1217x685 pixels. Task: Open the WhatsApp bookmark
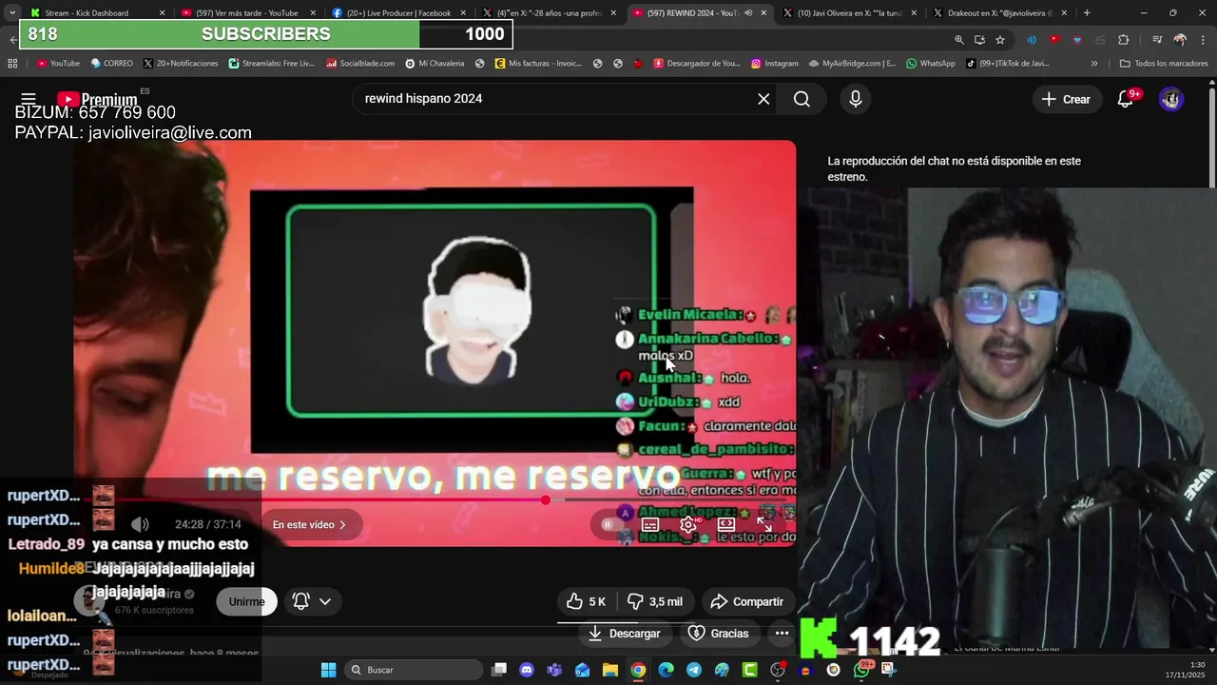coord(930,64)
